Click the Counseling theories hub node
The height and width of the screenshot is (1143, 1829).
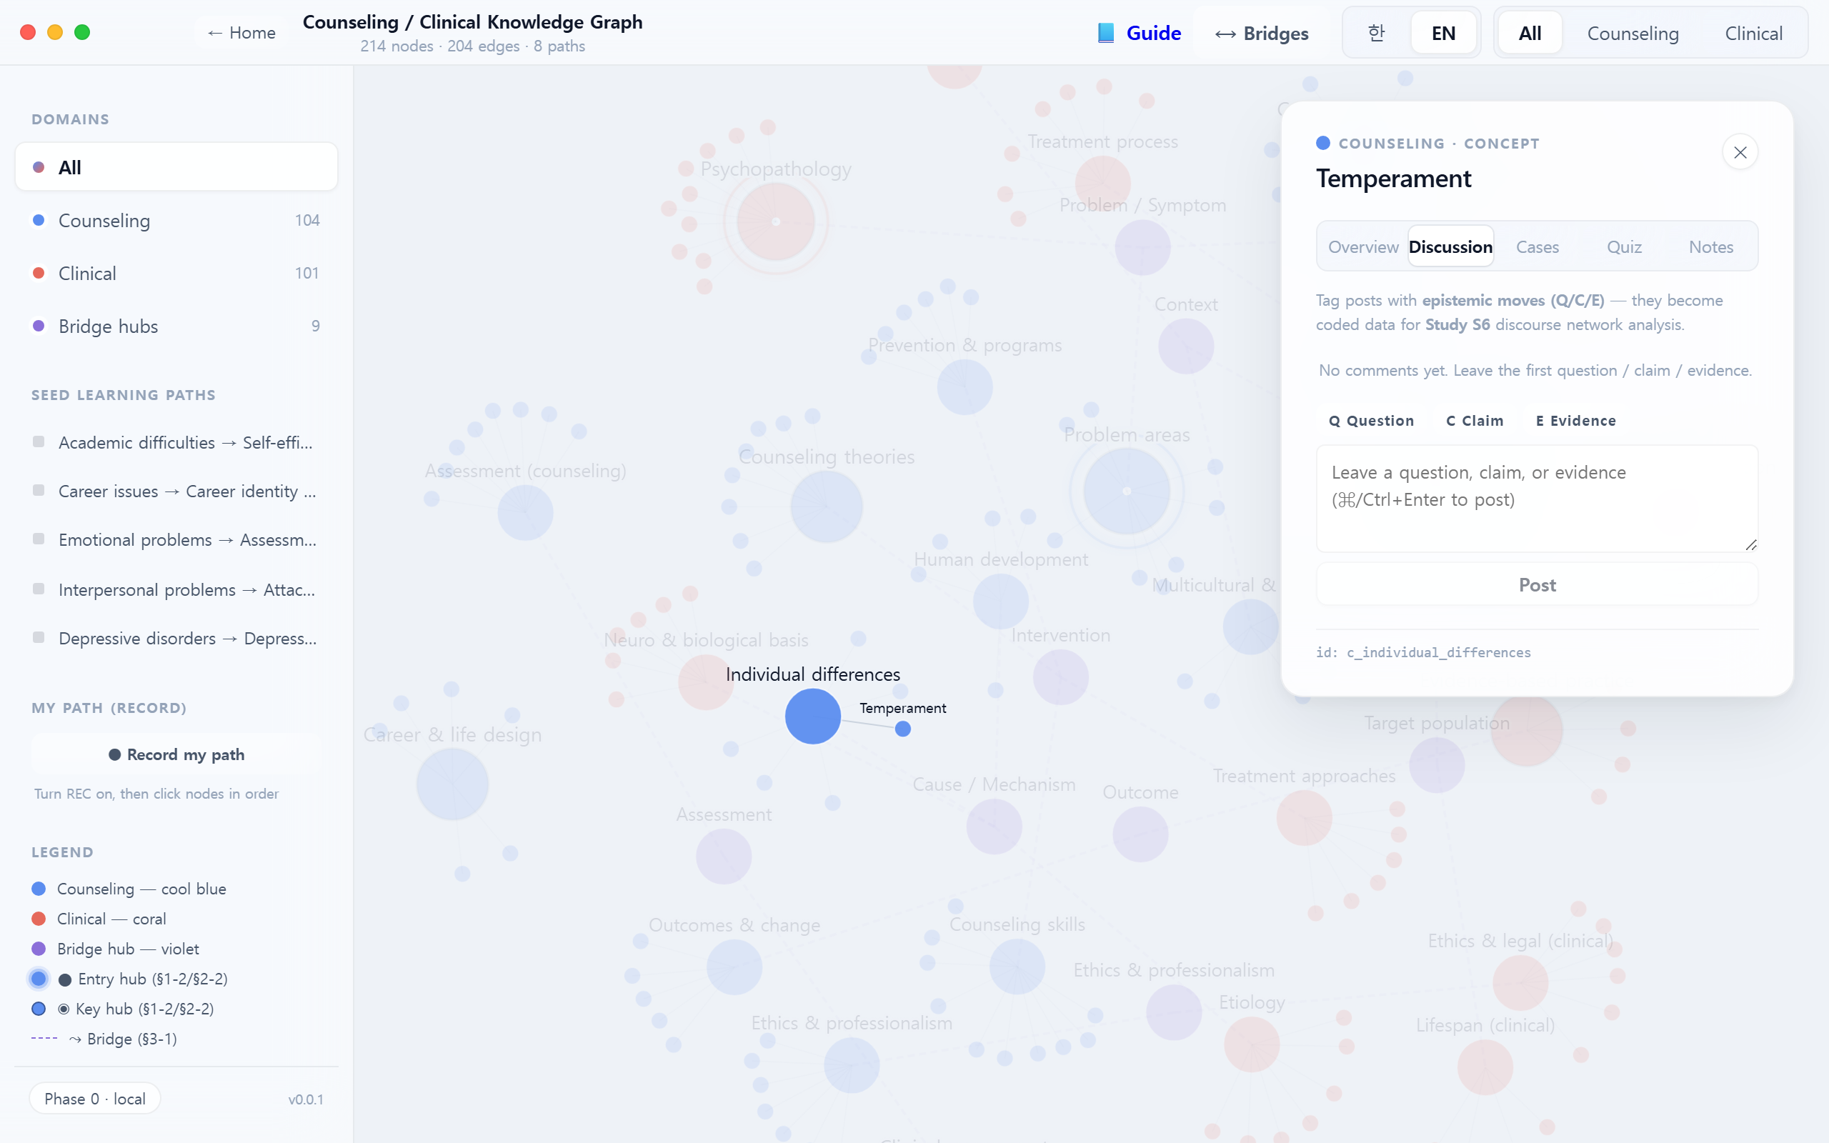[826, 506]
